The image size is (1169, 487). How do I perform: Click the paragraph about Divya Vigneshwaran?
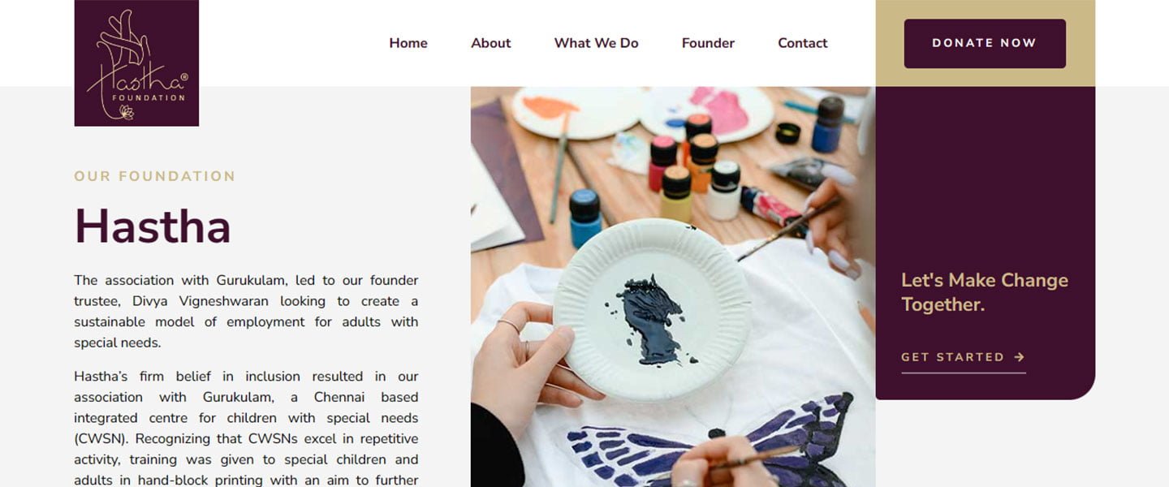point(246,312)
